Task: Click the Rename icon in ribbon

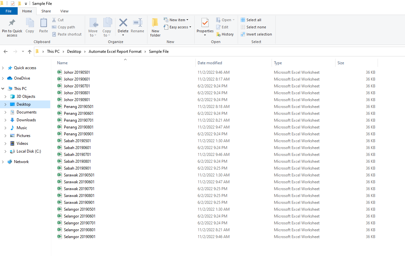Action: click(137, 23)
